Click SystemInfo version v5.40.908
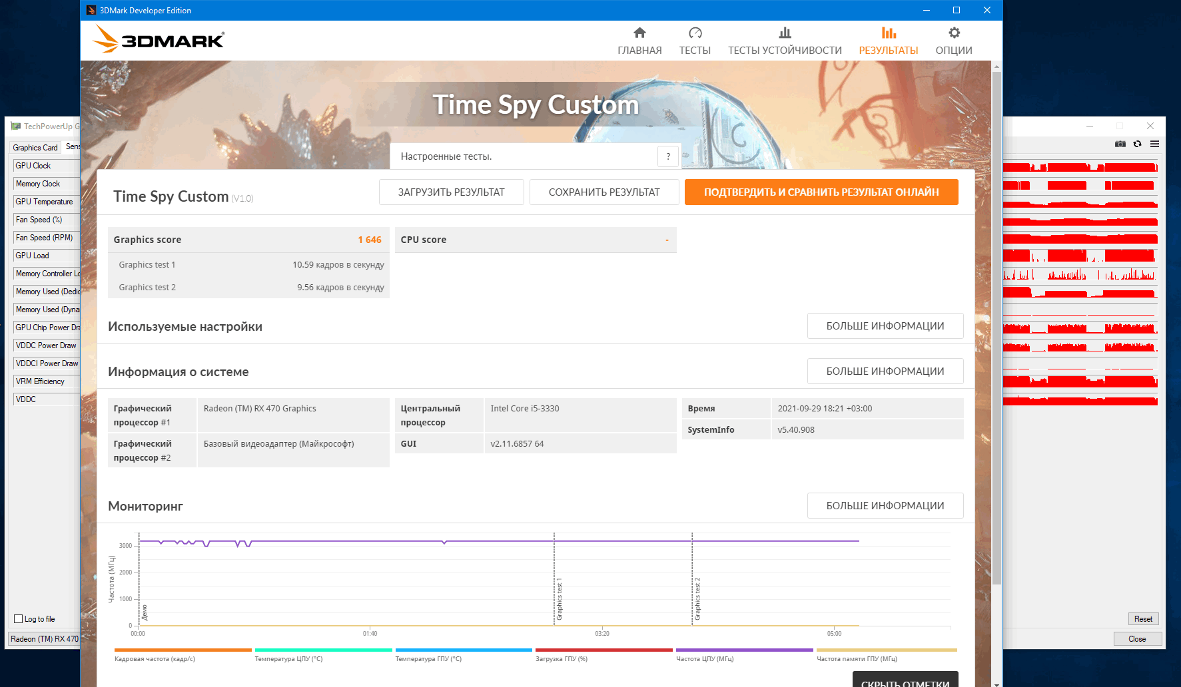 point(796,430)
